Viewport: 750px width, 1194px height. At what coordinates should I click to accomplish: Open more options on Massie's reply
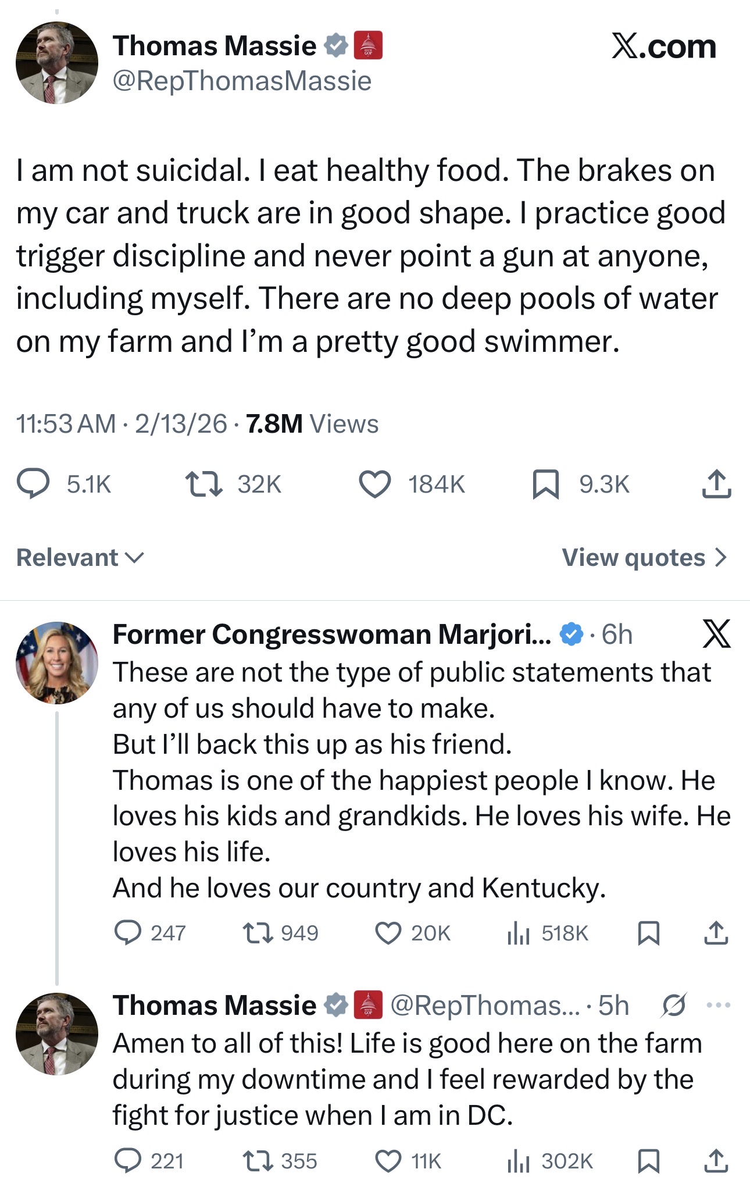[719, 1004]
